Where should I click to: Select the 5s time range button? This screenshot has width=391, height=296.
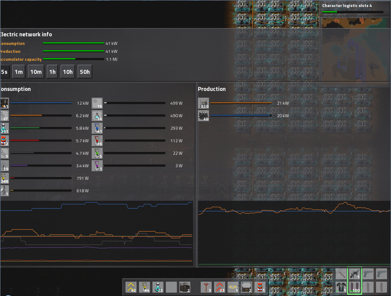pos(4,72)
